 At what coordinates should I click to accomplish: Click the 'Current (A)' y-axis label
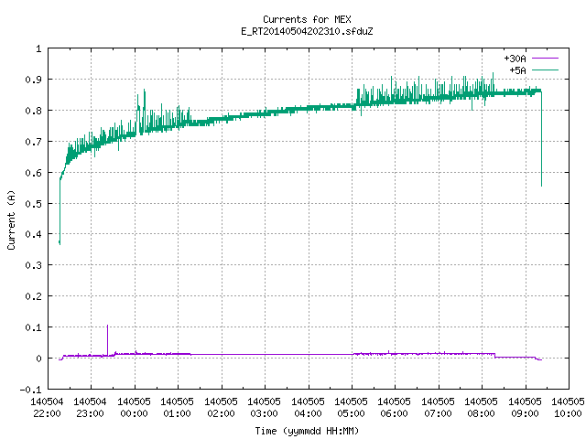[11, 219]
